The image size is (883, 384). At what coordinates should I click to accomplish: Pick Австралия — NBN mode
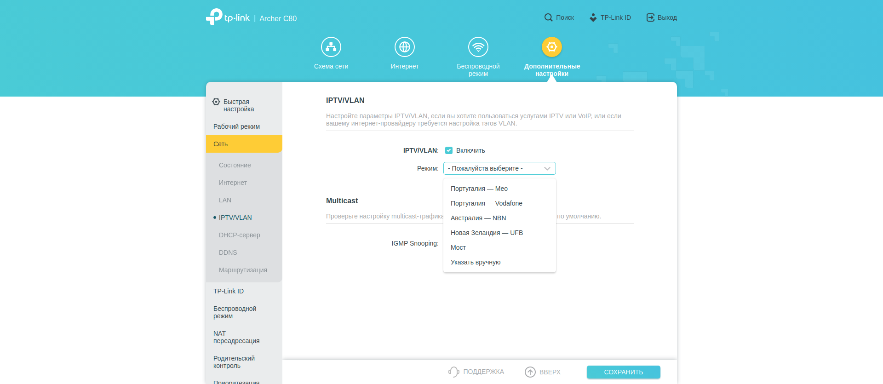(x=478, y=218)
